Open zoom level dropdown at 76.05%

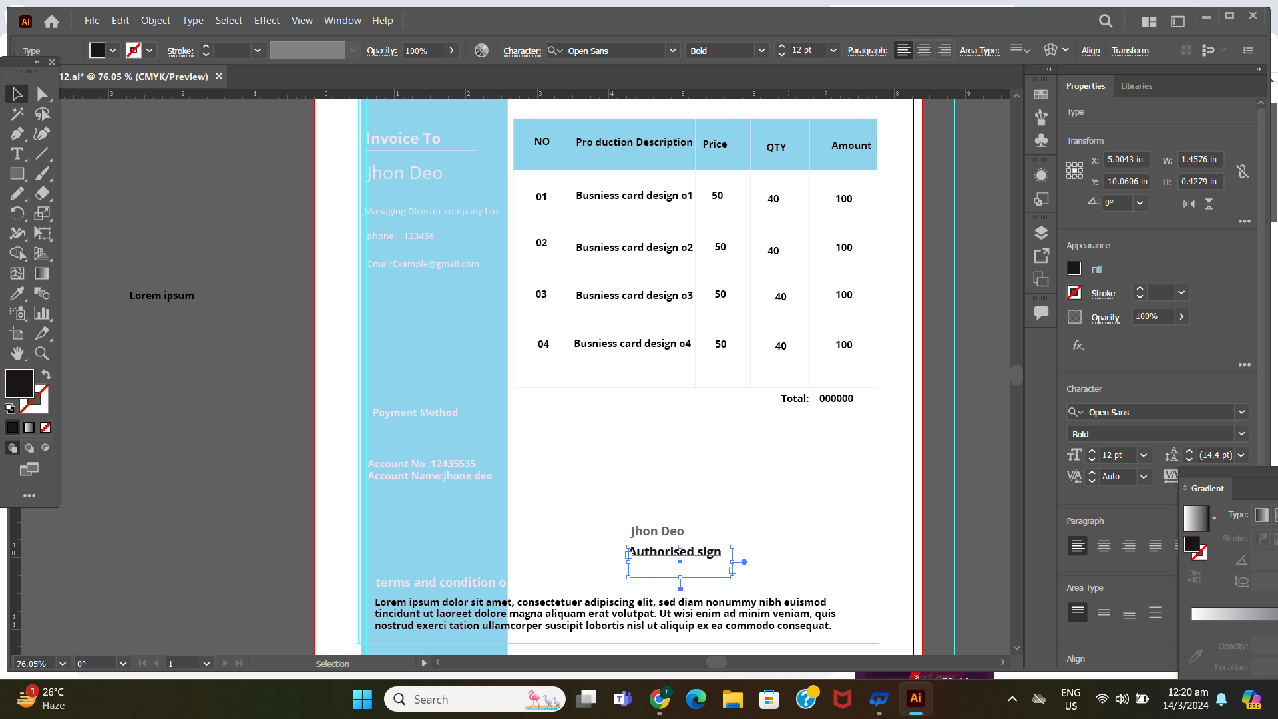point(62,664)
